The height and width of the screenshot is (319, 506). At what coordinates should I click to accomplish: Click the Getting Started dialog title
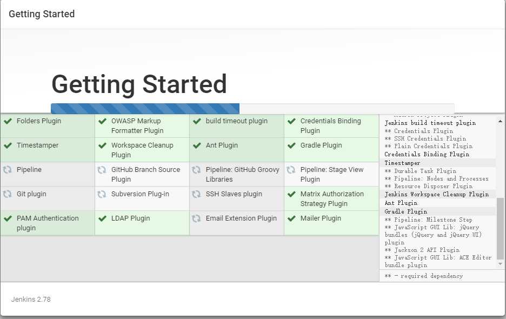42,14
